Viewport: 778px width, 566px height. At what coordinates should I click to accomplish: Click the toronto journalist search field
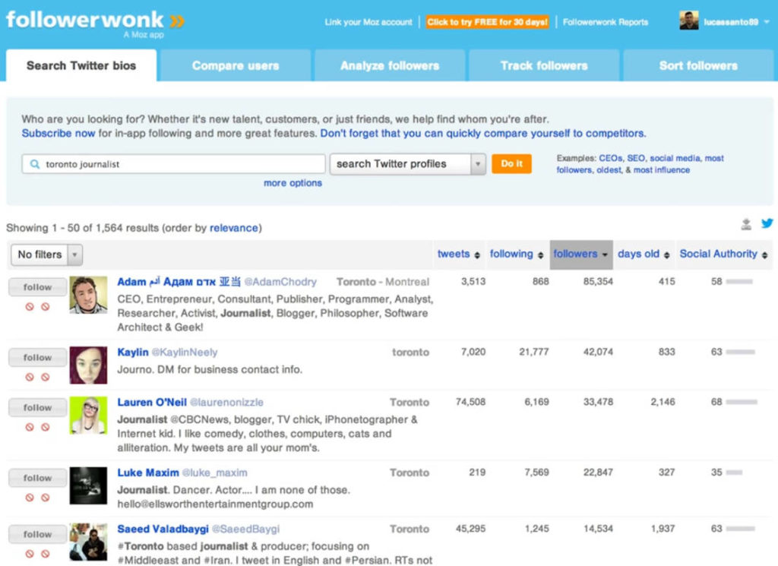pos(173,163)
